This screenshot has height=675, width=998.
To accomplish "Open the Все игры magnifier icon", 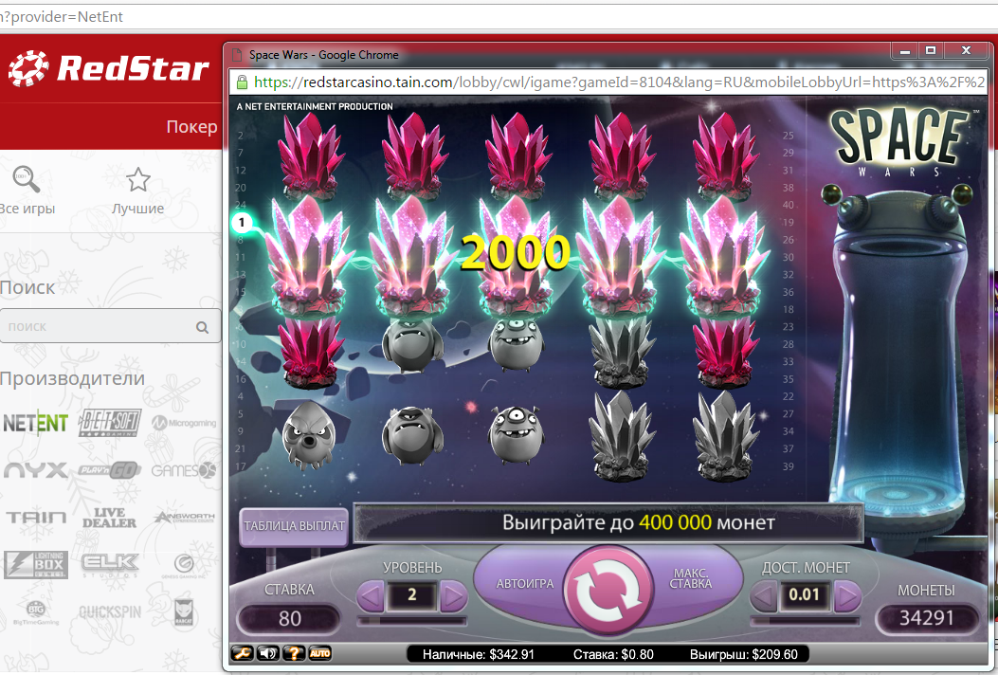I will click(x=27, y=179).
